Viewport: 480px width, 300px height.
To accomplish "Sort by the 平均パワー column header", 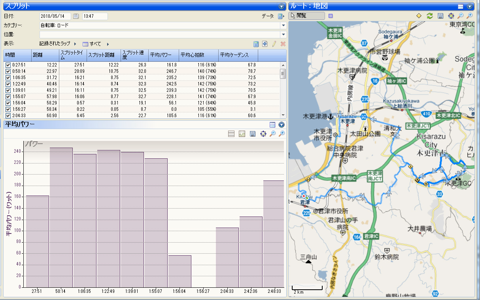I will pyautogui.click(x=164, y=55).
